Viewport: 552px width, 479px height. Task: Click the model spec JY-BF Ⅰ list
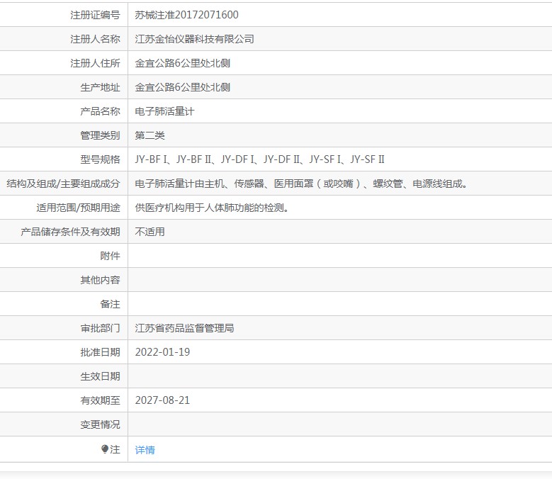pos(259,159)
